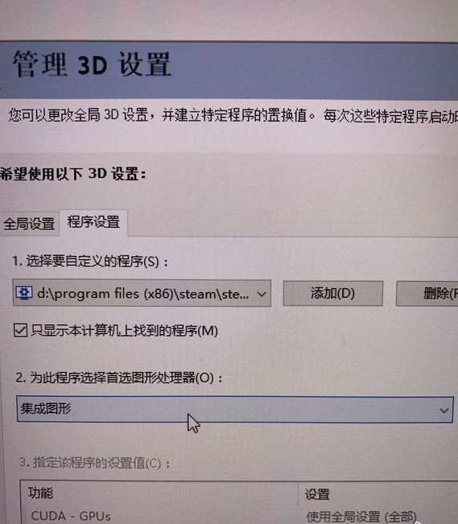Click the 指定该程序的设置值(C) label
458x524 pixels.
(x=95, y=463)
